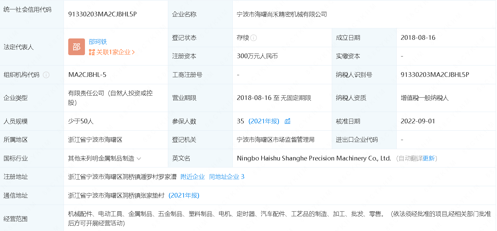The image size is (497, 231).
Task: Click the 法定代表人 label cell
Action: click(32, 47)
